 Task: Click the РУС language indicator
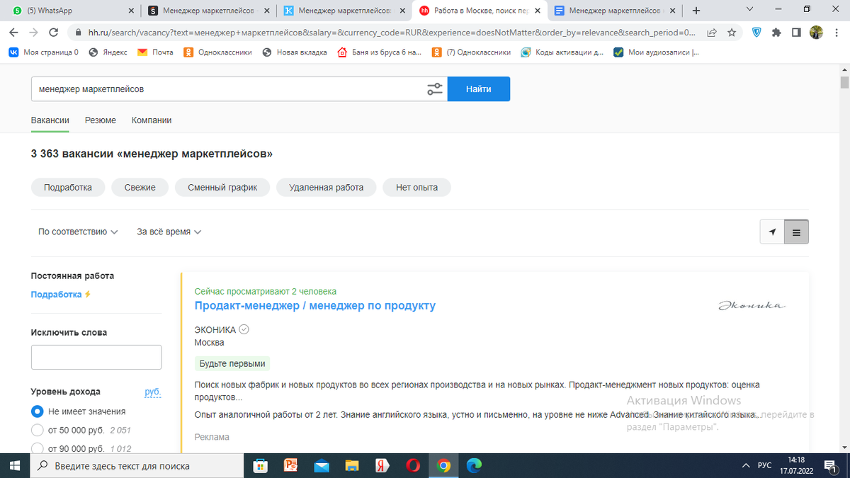click(765, 465)
